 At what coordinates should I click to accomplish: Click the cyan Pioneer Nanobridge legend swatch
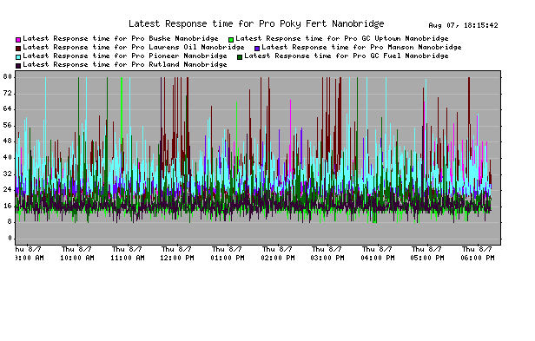point(18,57)
